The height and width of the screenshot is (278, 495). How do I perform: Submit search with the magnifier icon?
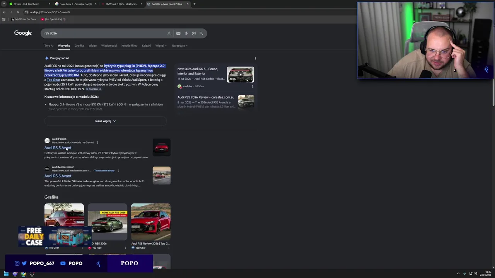coord(201,34)
